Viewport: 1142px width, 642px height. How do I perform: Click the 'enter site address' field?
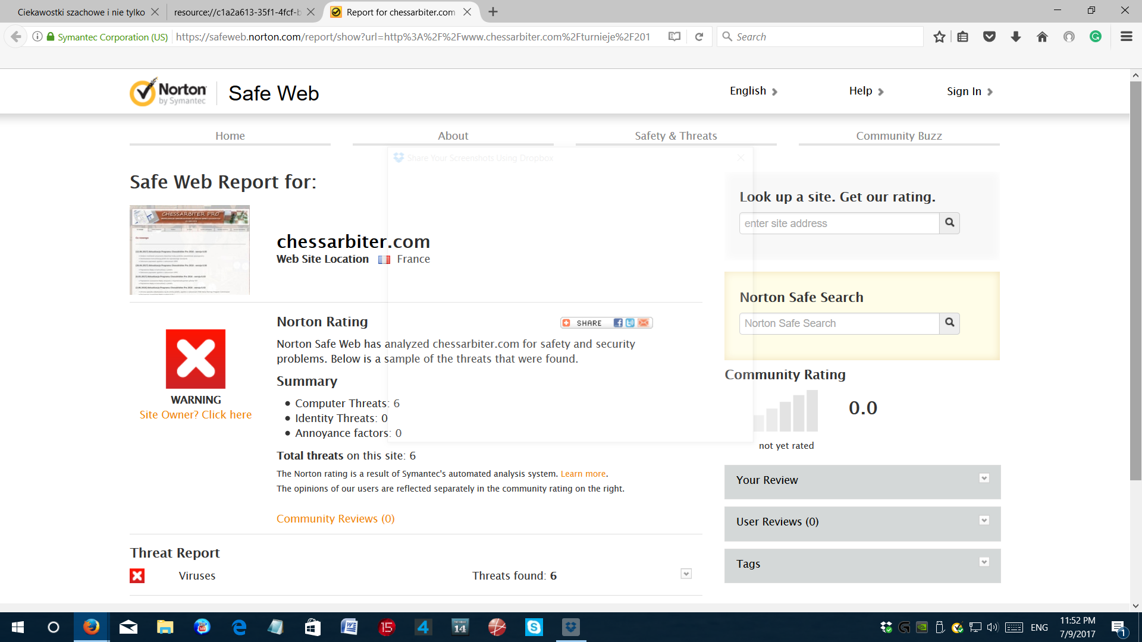pyautogui.click(x=839, y=223)
